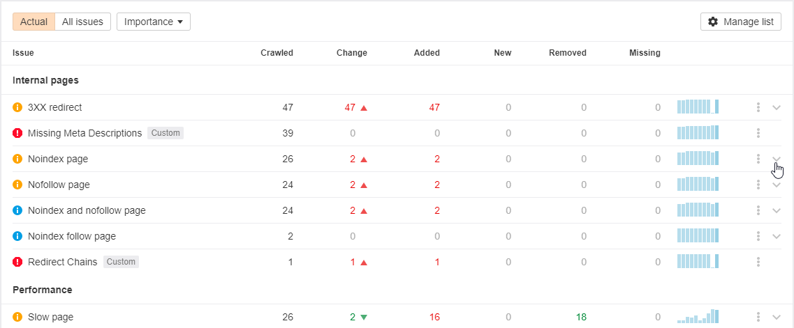
Task: Switch to the All issues view
Action: (x=82, y=22)
